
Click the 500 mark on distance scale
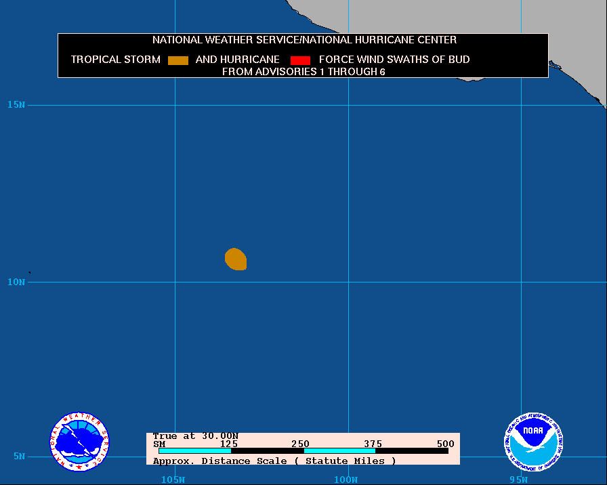pos(446,444)
